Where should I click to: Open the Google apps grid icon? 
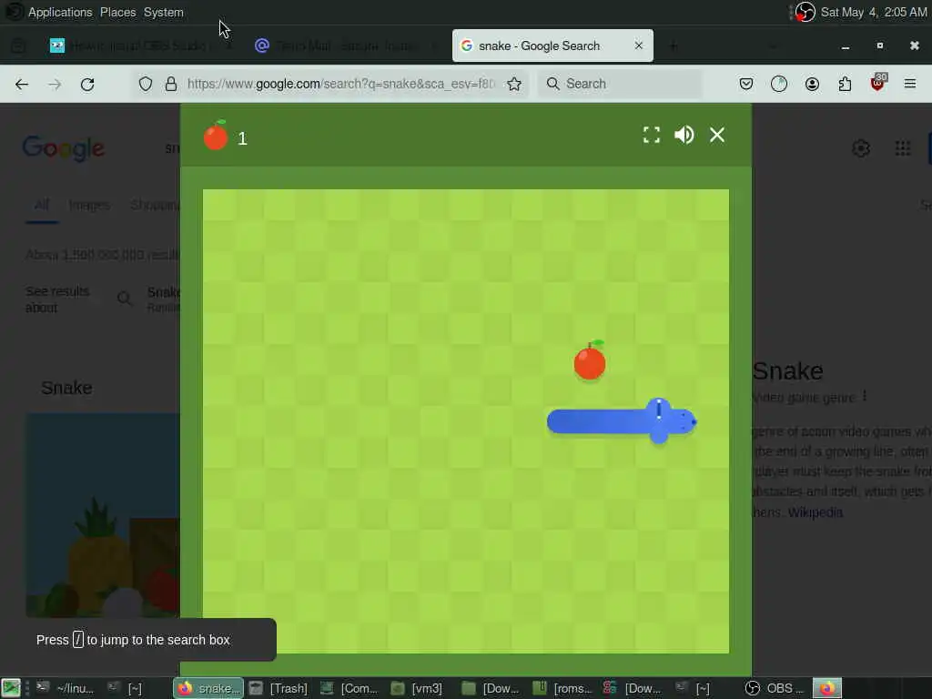click(902, 148)
